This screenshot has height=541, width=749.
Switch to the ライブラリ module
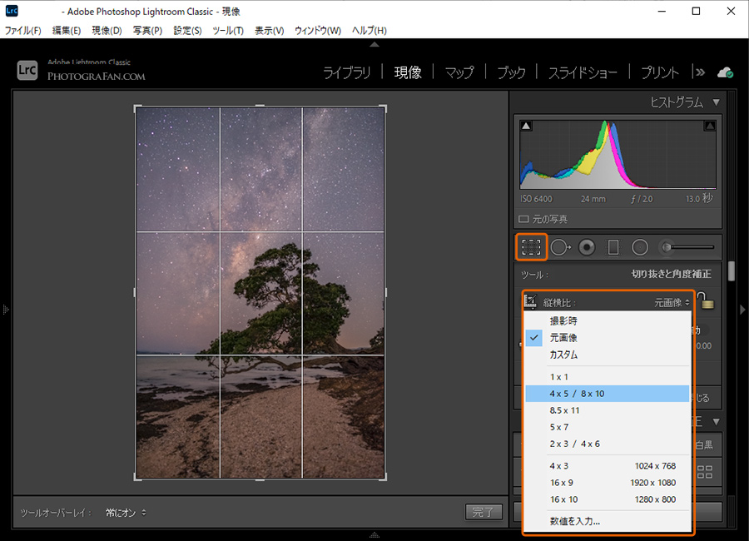pos(347,72)
